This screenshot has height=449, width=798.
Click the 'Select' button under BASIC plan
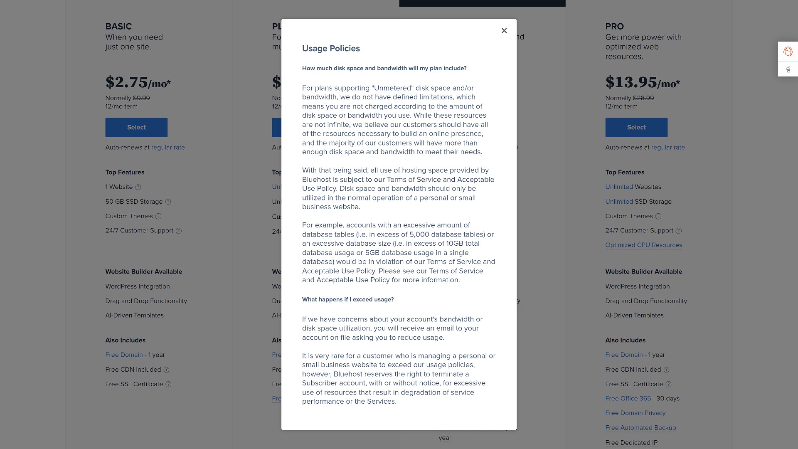click(136, 127)
